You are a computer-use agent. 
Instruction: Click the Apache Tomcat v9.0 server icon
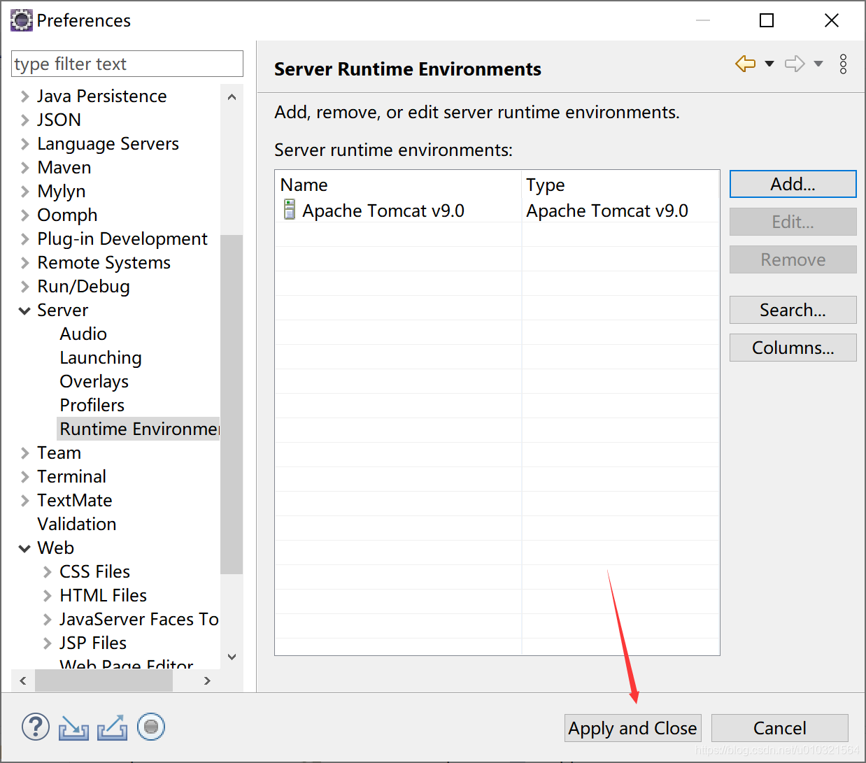[288, 210]
